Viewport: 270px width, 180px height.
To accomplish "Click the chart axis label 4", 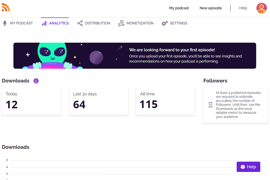I will point(7,167).
